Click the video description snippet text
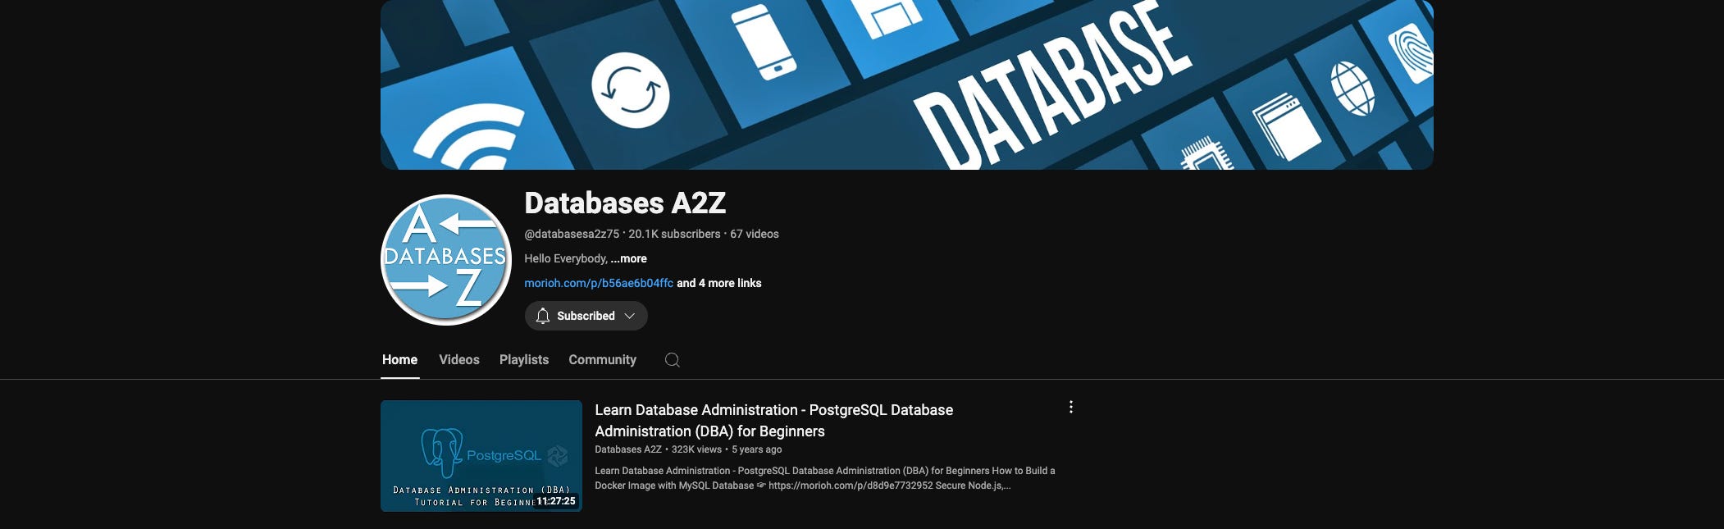 tap(825, 478)
